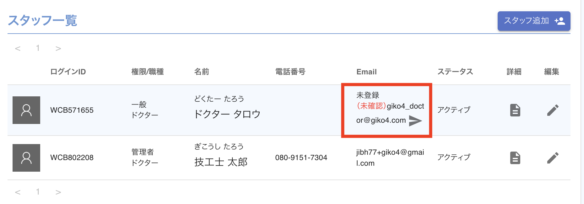This screenshot has height=204, width=584.
Task: Resend confirmation email via paper-plane icon
Action: (415, 121)
